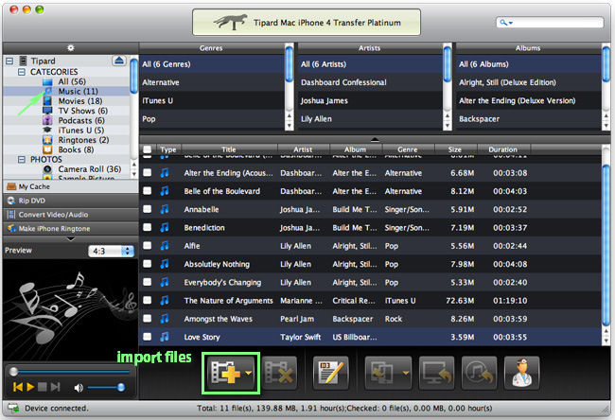This screenshot has width=615, height=420.
Task: Open My Cache section
Action: tap(71, 186)
